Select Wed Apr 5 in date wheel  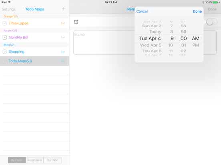[151, 45]
